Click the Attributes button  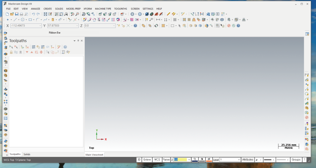tap(248, 160)
